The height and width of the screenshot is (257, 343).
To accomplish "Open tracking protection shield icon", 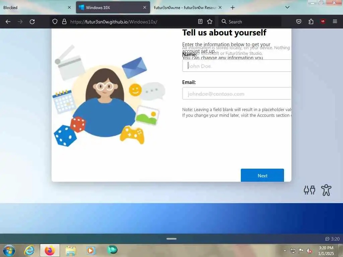I will point(55,21).
